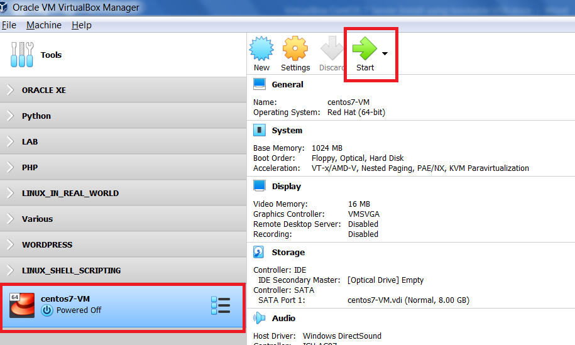The image size is (575, 345).
Task: Click the grayed-out Discard icon
Action: click(x=332, y=49)
